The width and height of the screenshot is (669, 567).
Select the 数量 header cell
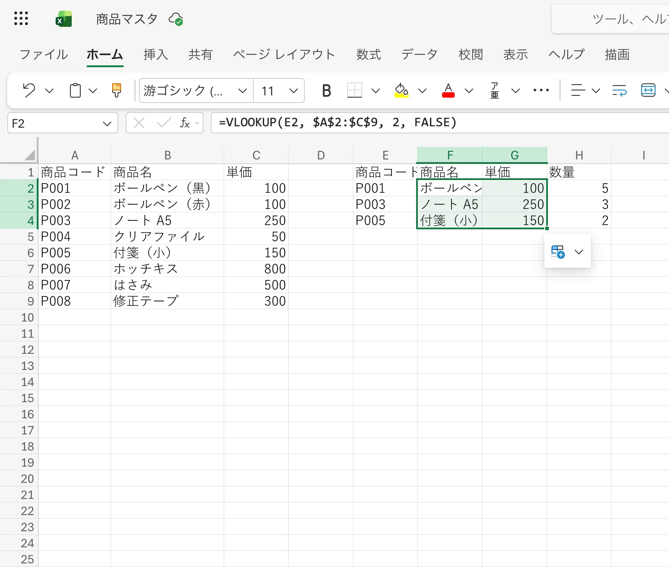click(x=579, y=172)
